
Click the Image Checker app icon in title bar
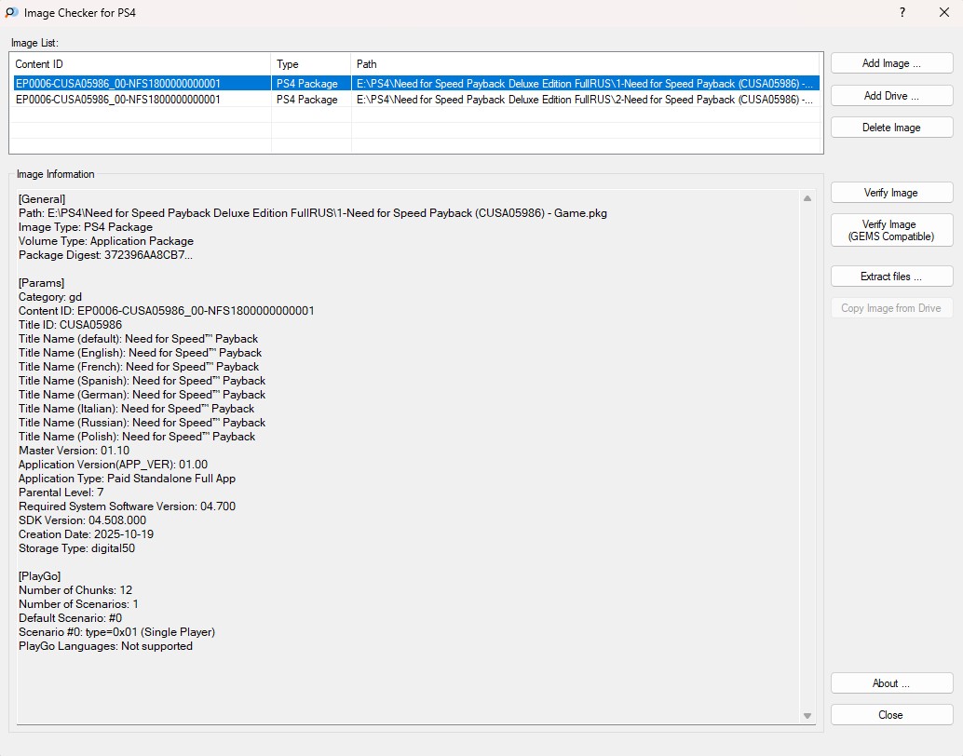click(11, 13)
